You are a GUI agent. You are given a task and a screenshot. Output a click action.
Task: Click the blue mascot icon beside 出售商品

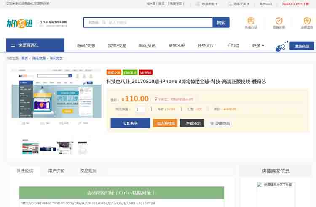(281, 46)
